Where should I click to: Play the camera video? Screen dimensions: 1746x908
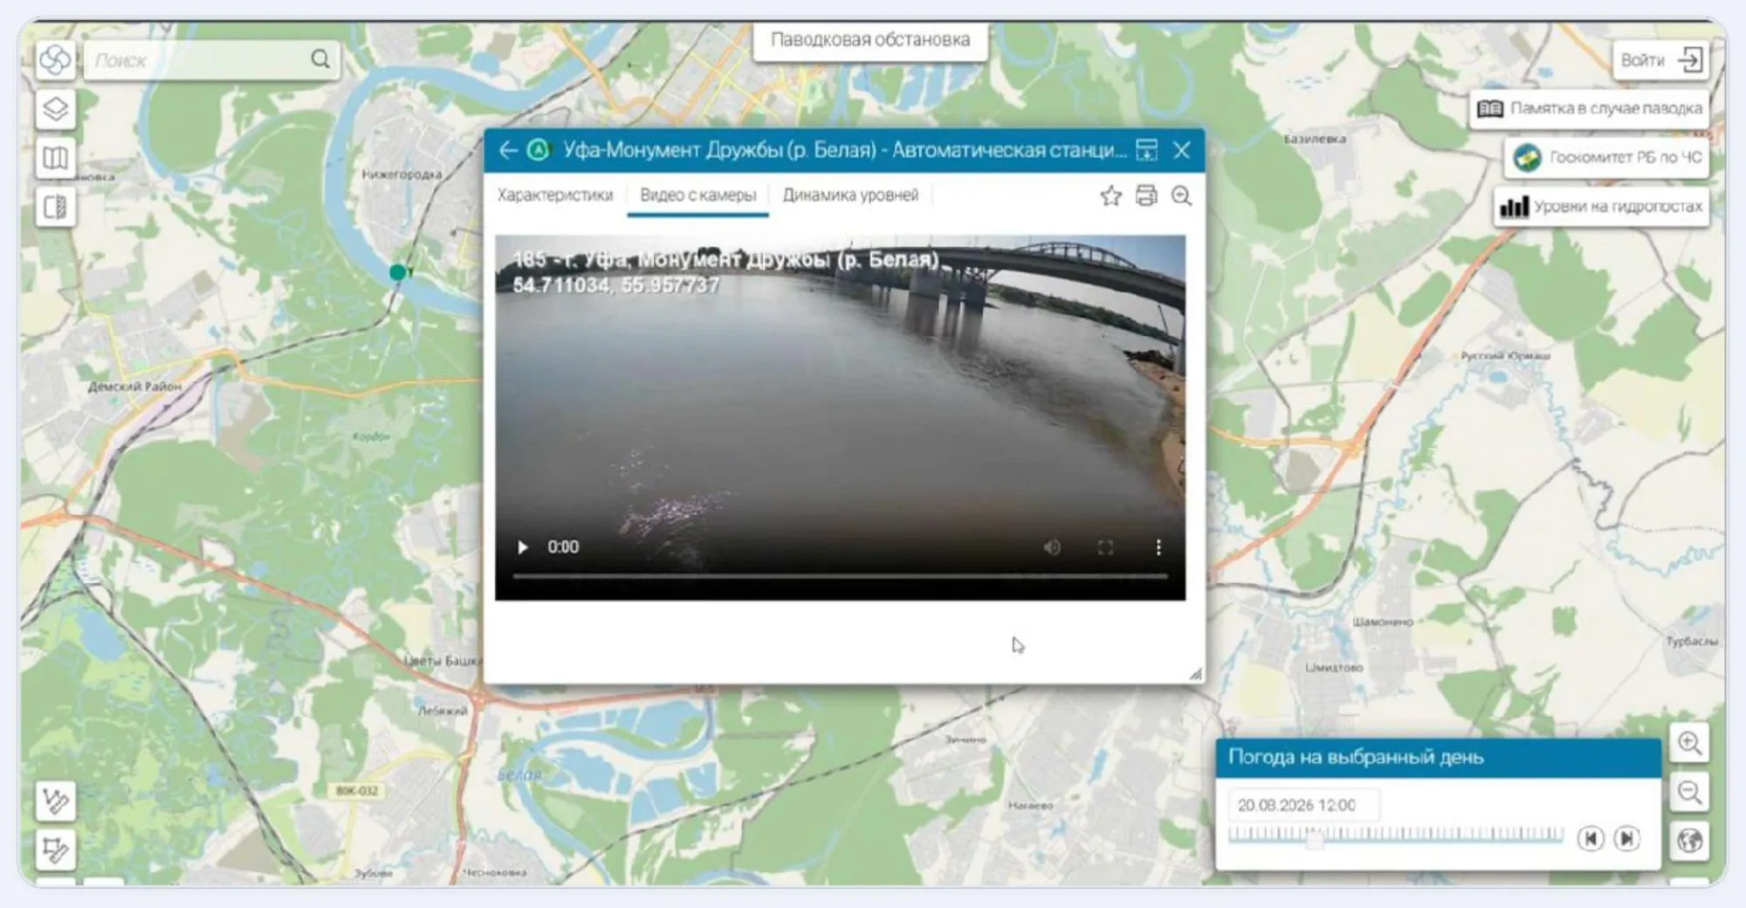(522, 547)
